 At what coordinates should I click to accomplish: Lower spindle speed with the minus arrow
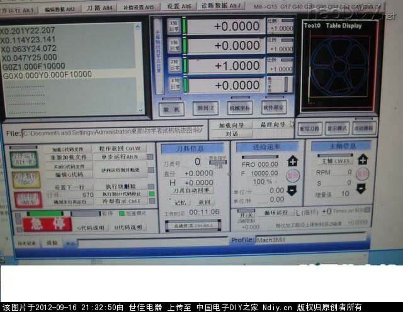pyautogui.click(x=361, y=188)
